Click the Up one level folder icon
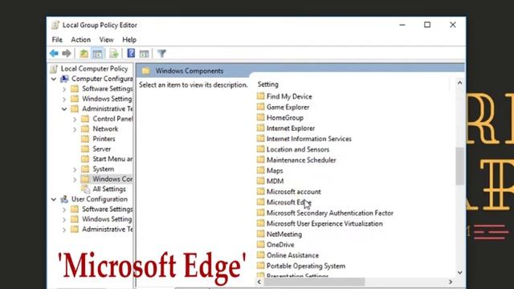The width and height of the screenshot is (514, 289). click(84, 54)
